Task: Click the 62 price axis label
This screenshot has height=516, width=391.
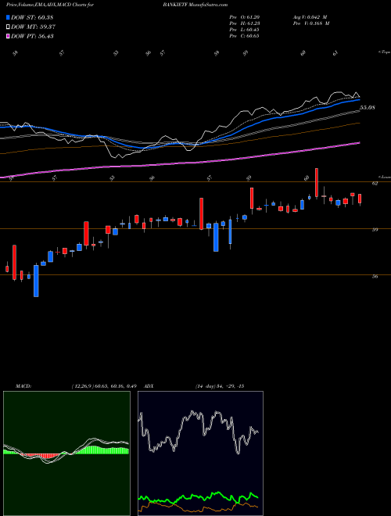Action: [375, 184]
